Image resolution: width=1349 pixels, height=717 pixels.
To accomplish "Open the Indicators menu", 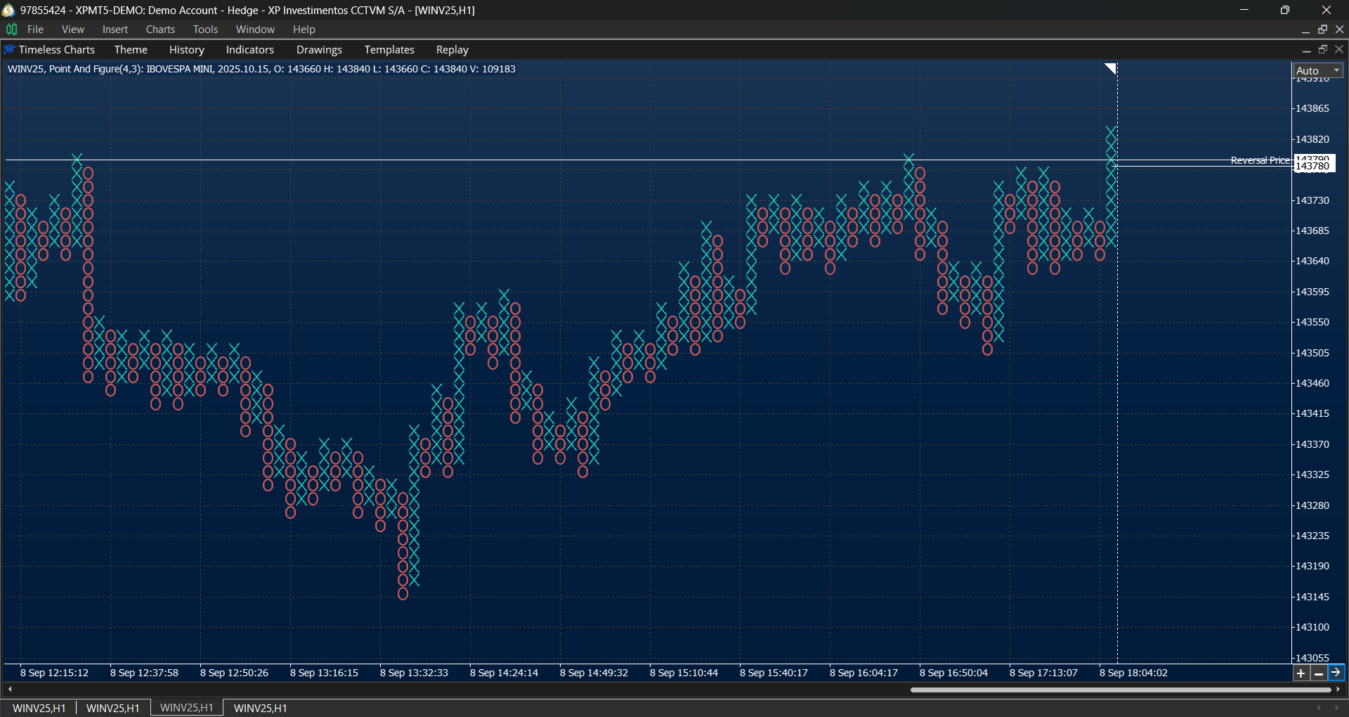I will point(249,50).
